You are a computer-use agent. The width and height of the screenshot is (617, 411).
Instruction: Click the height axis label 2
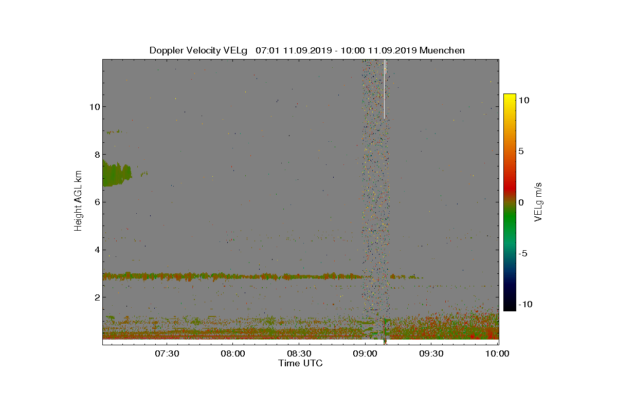coord(96,297)
